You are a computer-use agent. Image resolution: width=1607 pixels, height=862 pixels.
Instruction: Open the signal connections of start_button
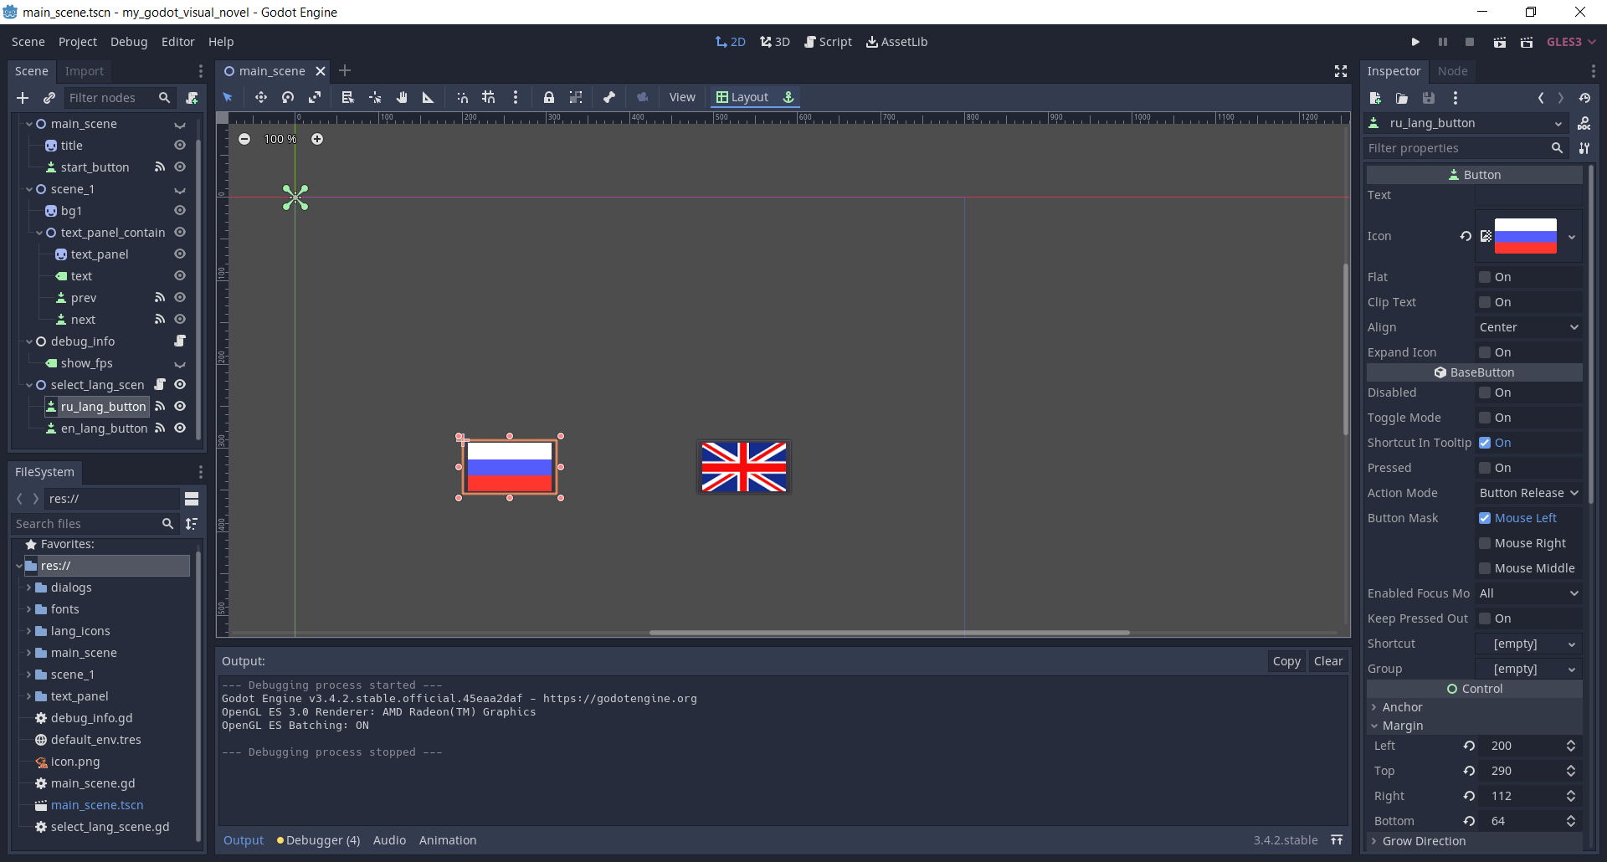160,167
